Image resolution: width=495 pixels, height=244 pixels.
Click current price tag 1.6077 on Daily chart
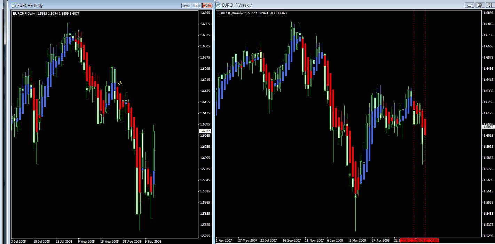tap(204, 131)
